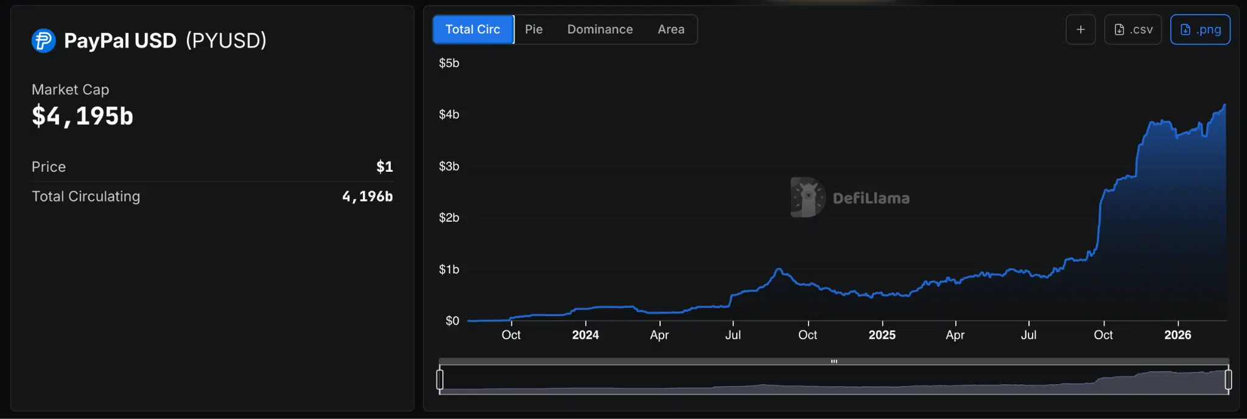This screenshot has width=1247, height=419.
Task: Click the download icon inside the .png button
Action: (x=1184, y=29)
